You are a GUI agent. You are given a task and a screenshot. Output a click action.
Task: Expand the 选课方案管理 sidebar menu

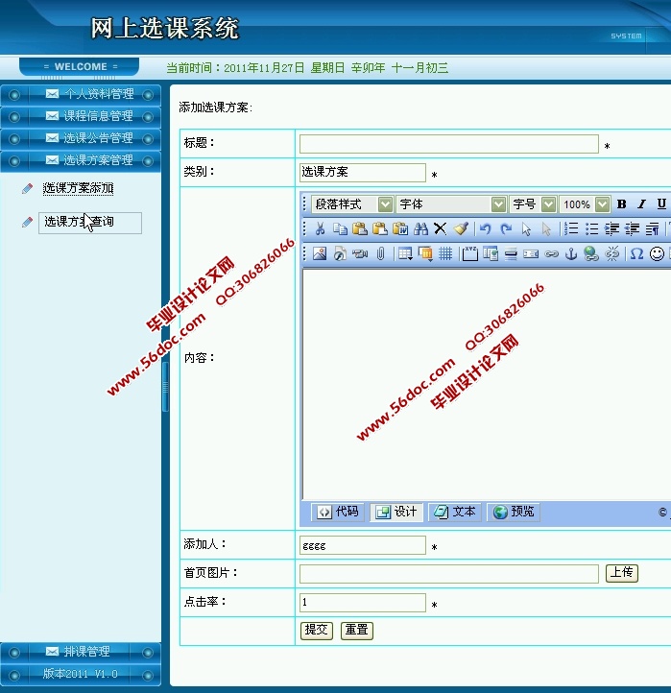pos(81,160)
